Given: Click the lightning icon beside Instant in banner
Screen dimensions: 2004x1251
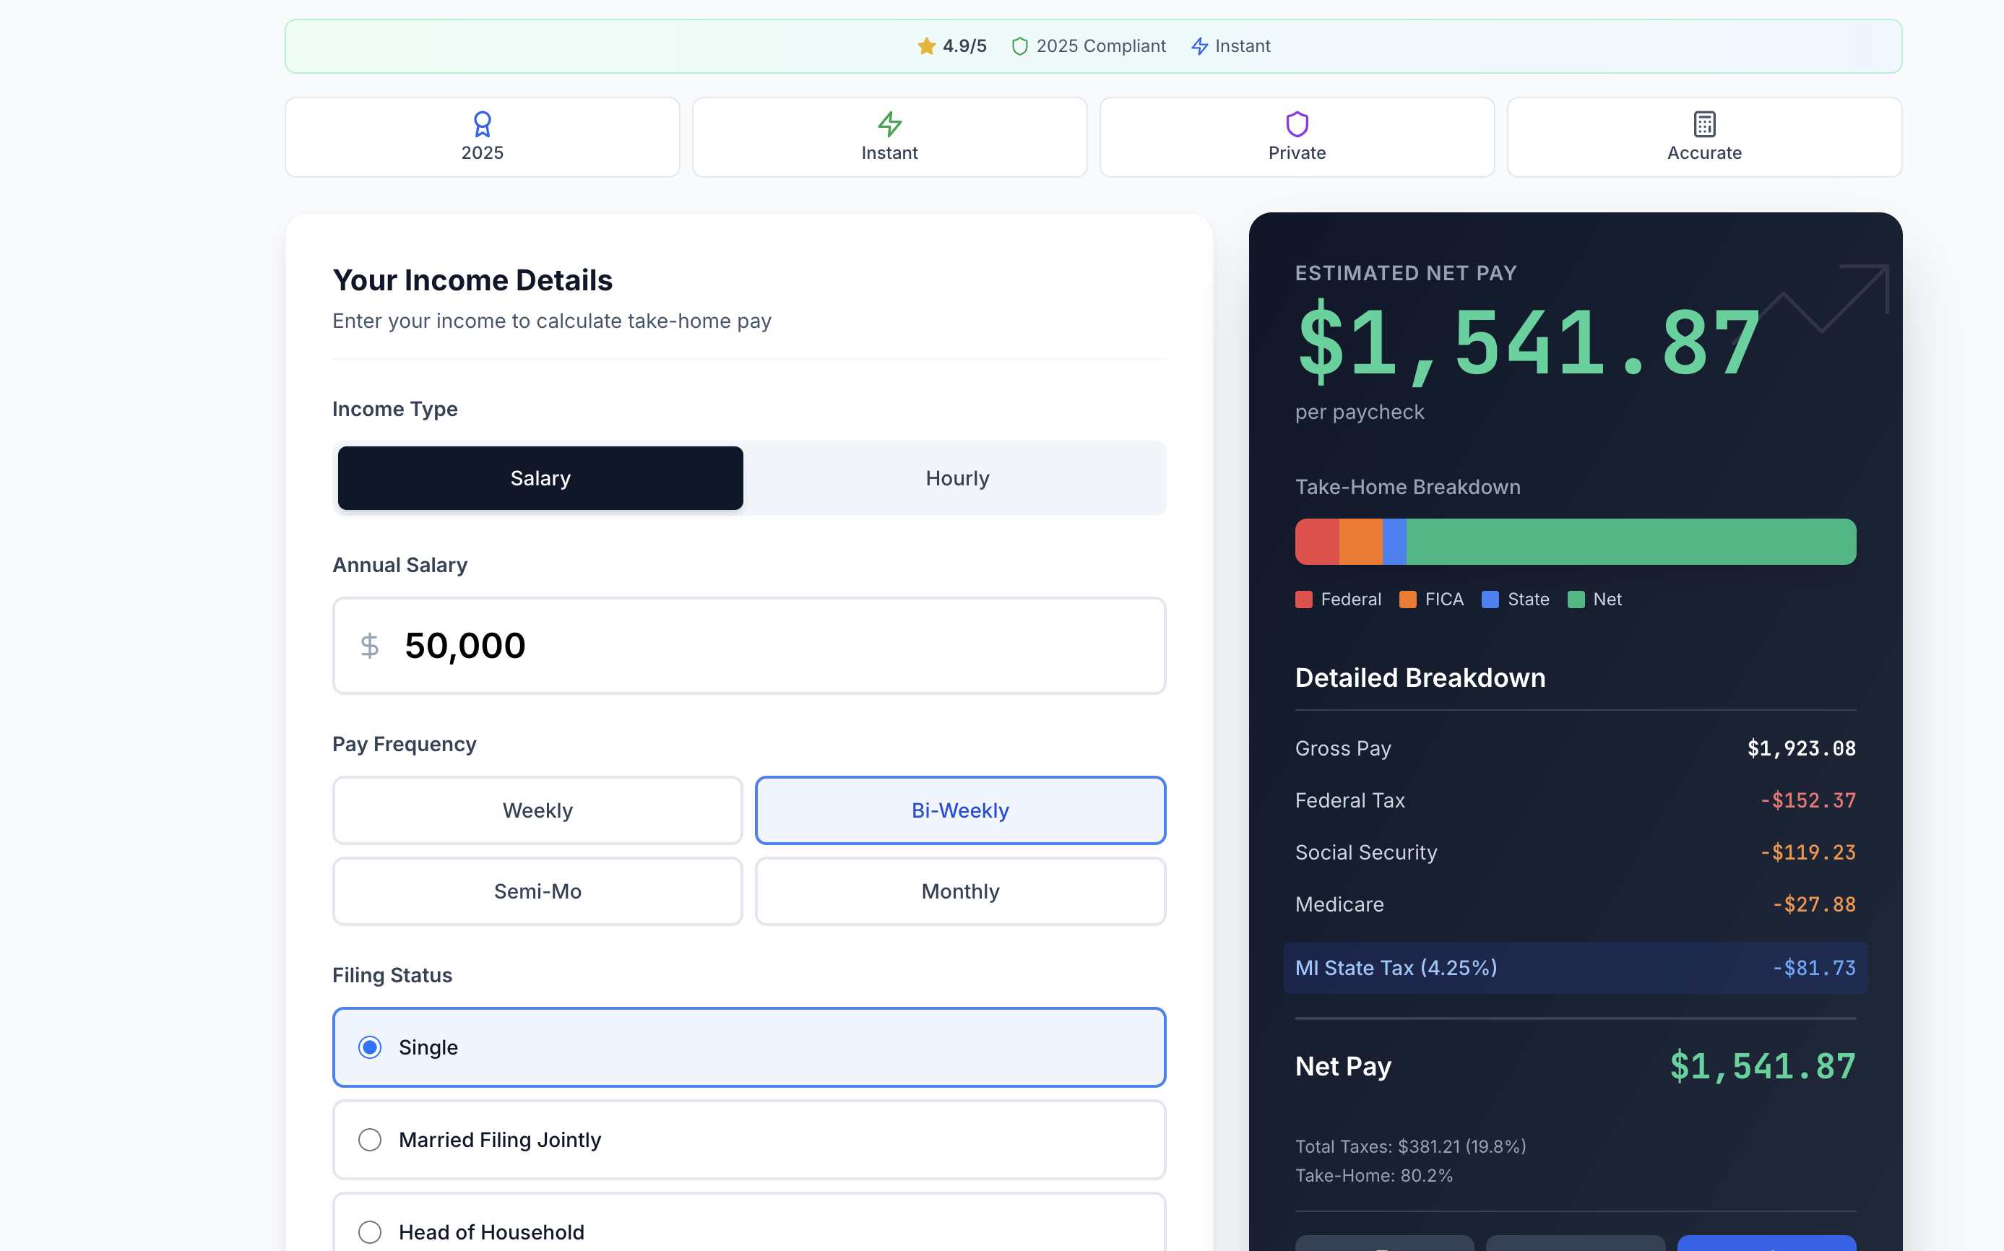Looking at the screenshot, I should [x=1200, y=46].
